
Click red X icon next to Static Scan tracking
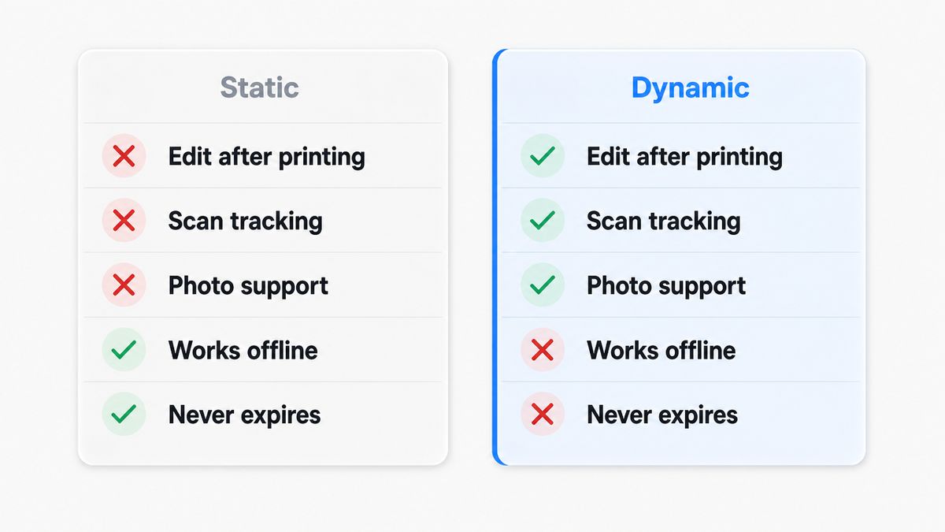click(124, 221)
